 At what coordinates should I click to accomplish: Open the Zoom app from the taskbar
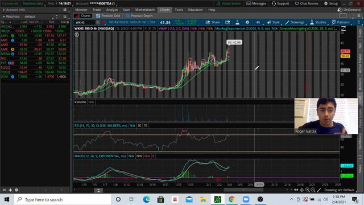(246, 199)
